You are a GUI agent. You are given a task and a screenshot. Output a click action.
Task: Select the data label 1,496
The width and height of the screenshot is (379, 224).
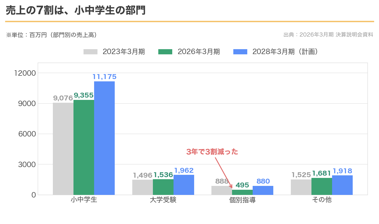click(x=143, y=175)
